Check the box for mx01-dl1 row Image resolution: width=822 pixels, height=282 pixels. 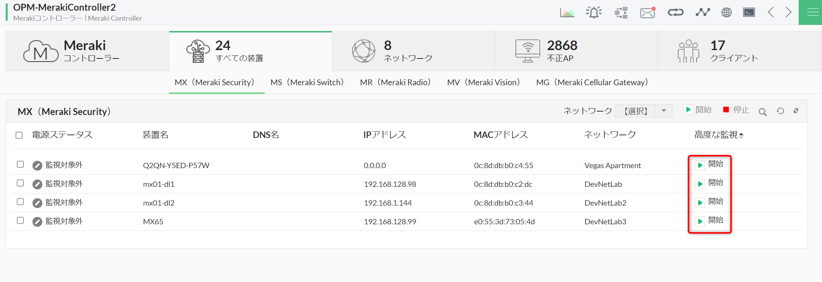(20, 183)
